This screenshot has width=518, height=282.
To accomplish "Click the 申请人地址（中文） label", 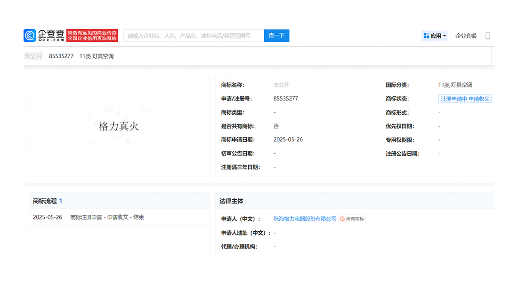I will tap(246, 233).
